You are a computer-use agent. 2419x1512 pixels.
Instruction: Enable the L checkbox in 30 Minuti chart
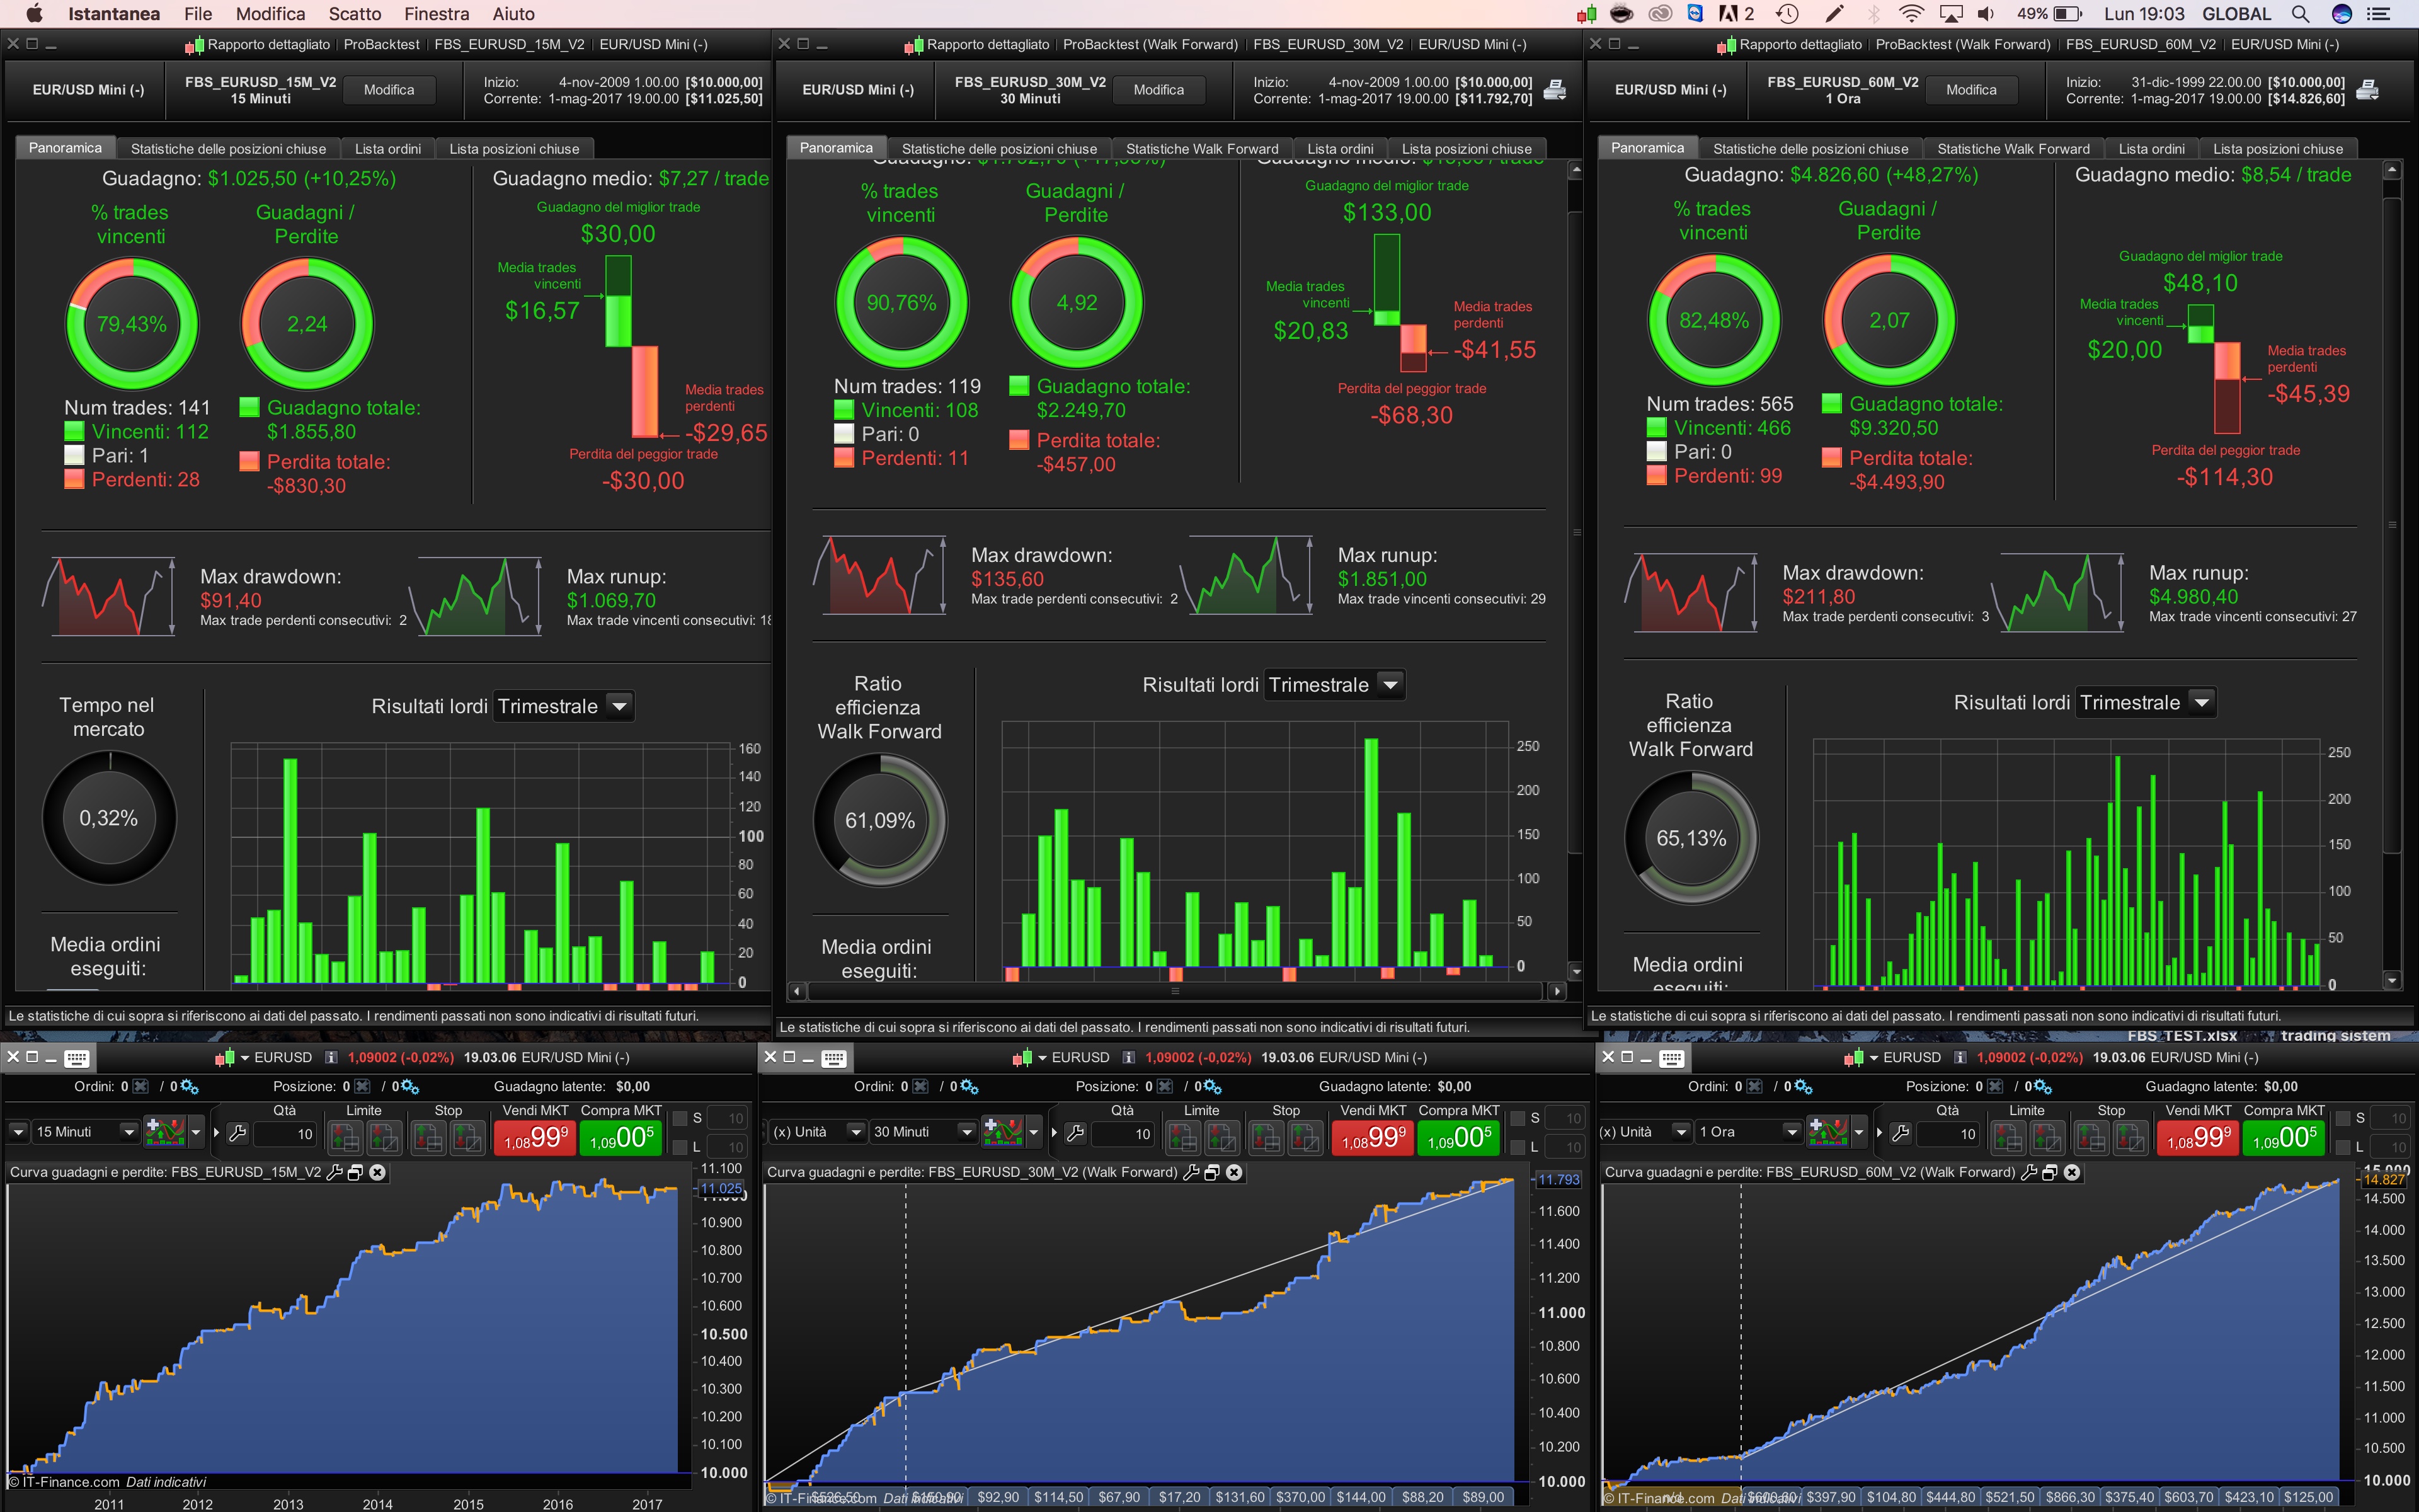(1518, 1147)
